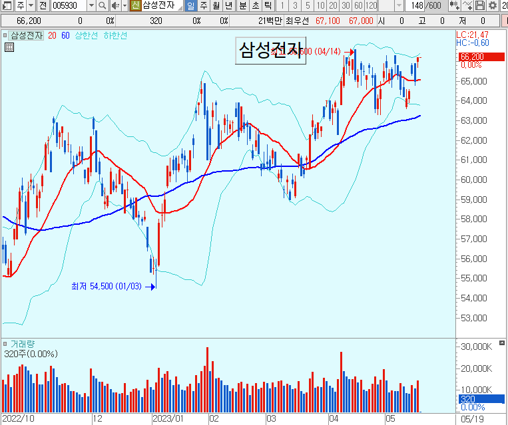
Task: Click the best bid price 67,000
Action: [x=361, y=21]
